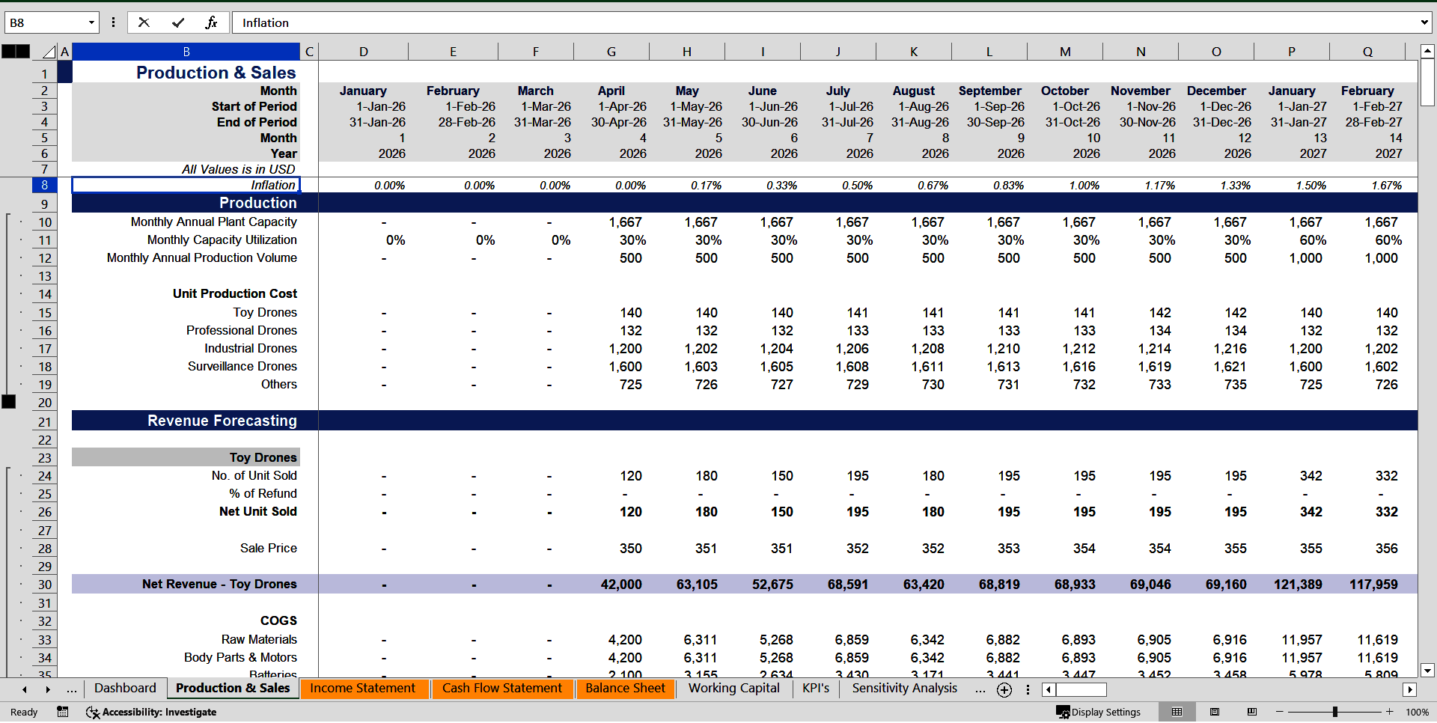Confirm the entry with the checkmark icon
The image size is (1437, 723).
[x=178, y=22]
